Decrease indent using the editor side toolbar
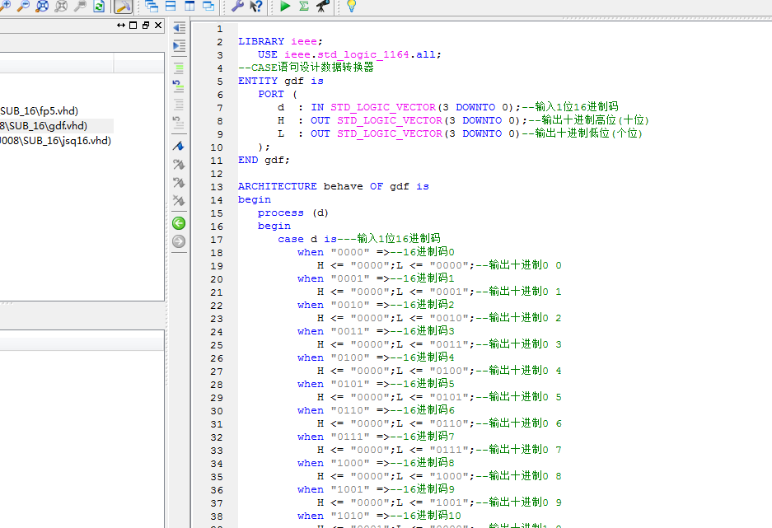This screenshot has height=528, width=772. pos(179,28)
